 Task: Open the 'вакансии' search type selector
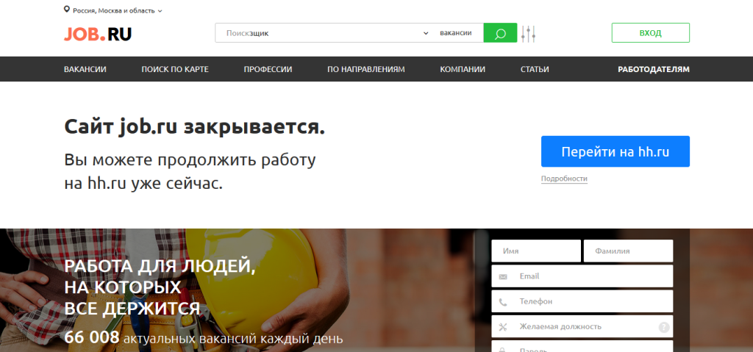click(x=456, y=33)
